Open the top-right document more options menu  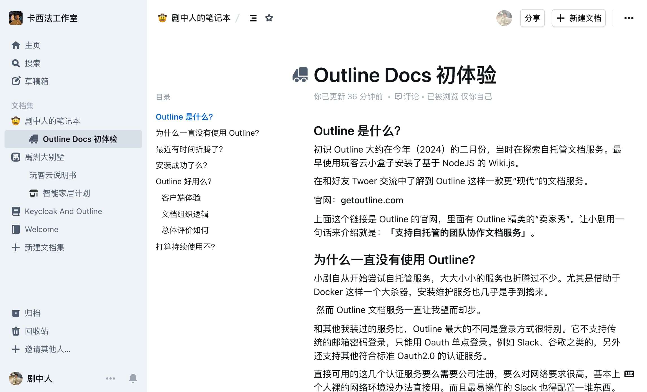click(629, 18)
